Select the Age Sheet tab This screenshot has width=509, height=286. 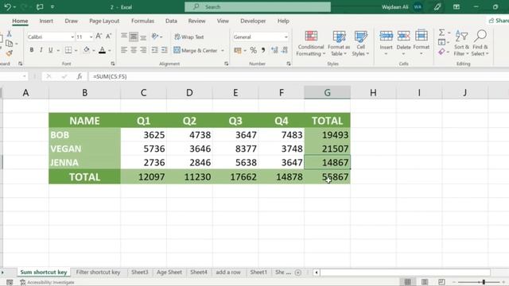click(x=169, y=272)
